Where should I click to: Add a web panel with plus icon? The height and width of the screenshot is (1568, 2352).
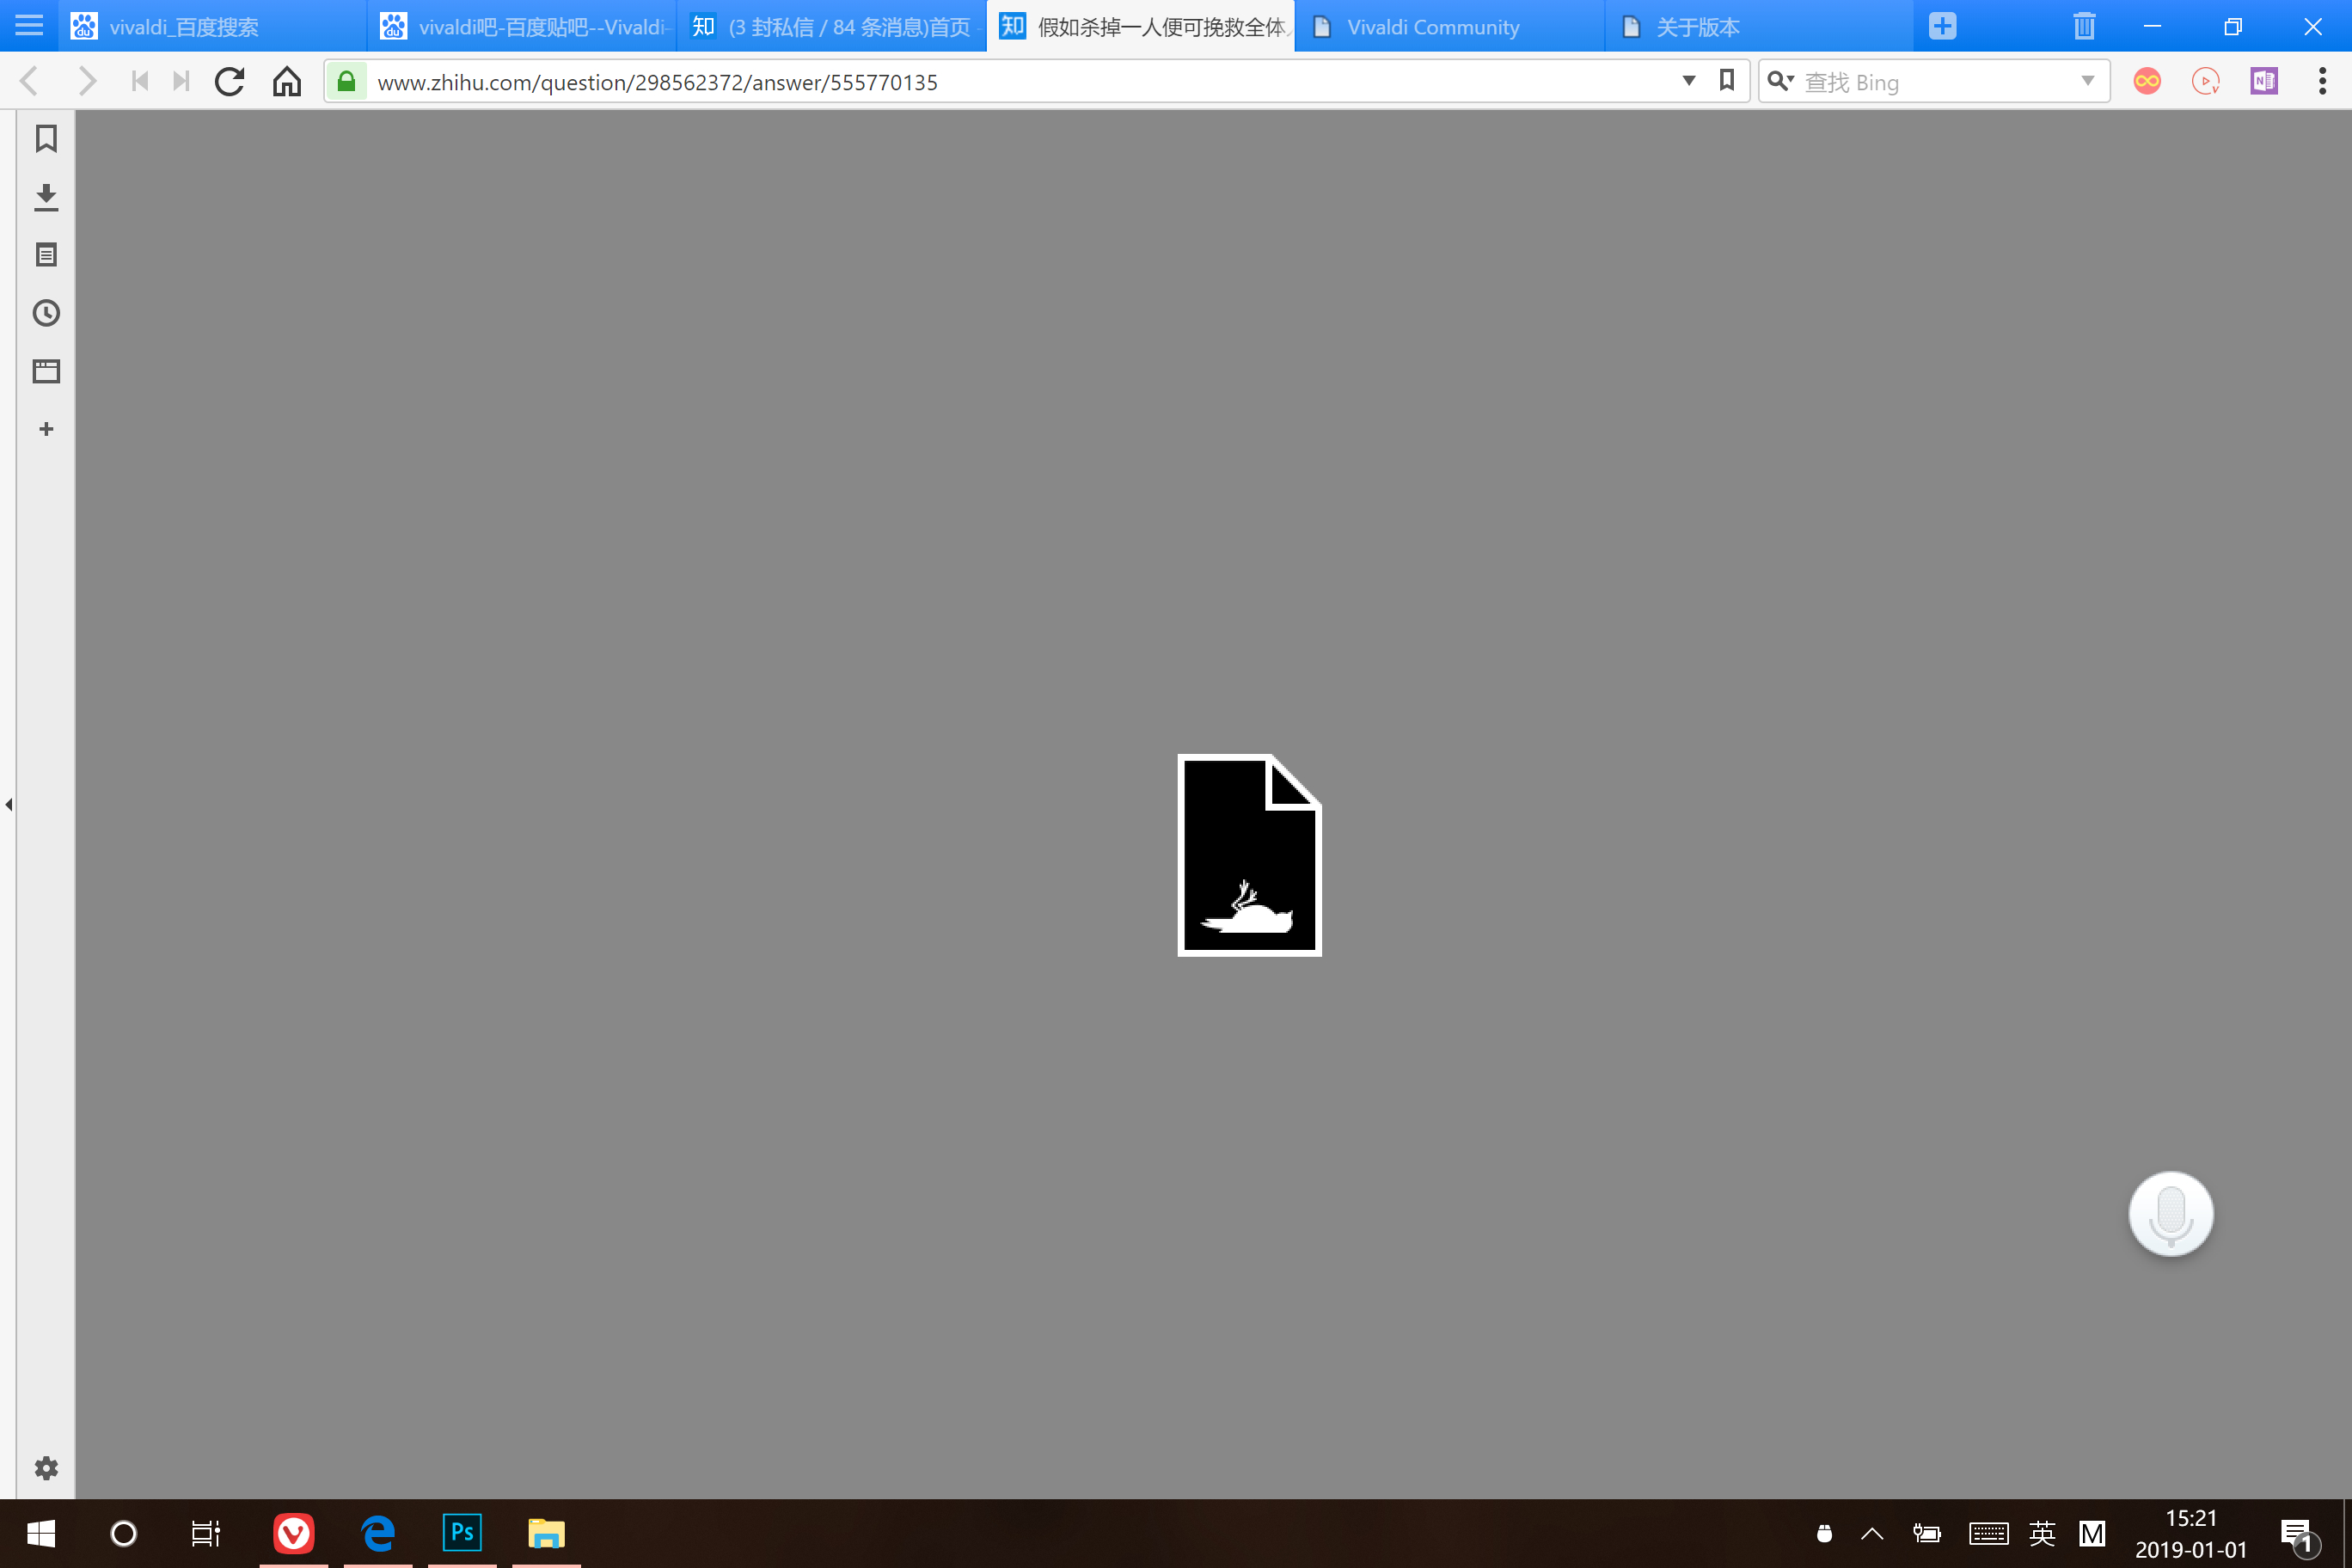46,429
